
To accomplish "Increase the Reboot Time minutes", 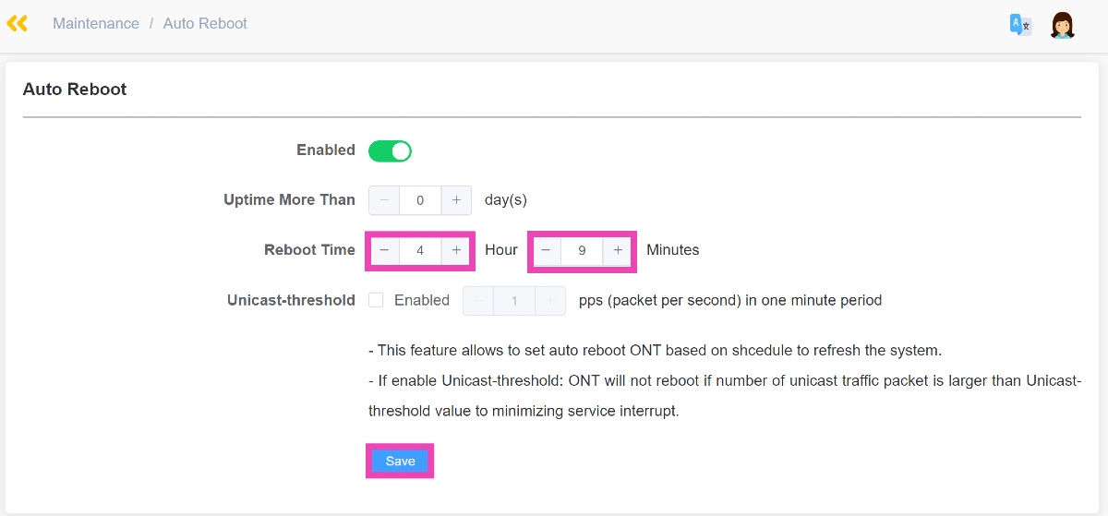I will pyautogui.click(x=618, y=250).
